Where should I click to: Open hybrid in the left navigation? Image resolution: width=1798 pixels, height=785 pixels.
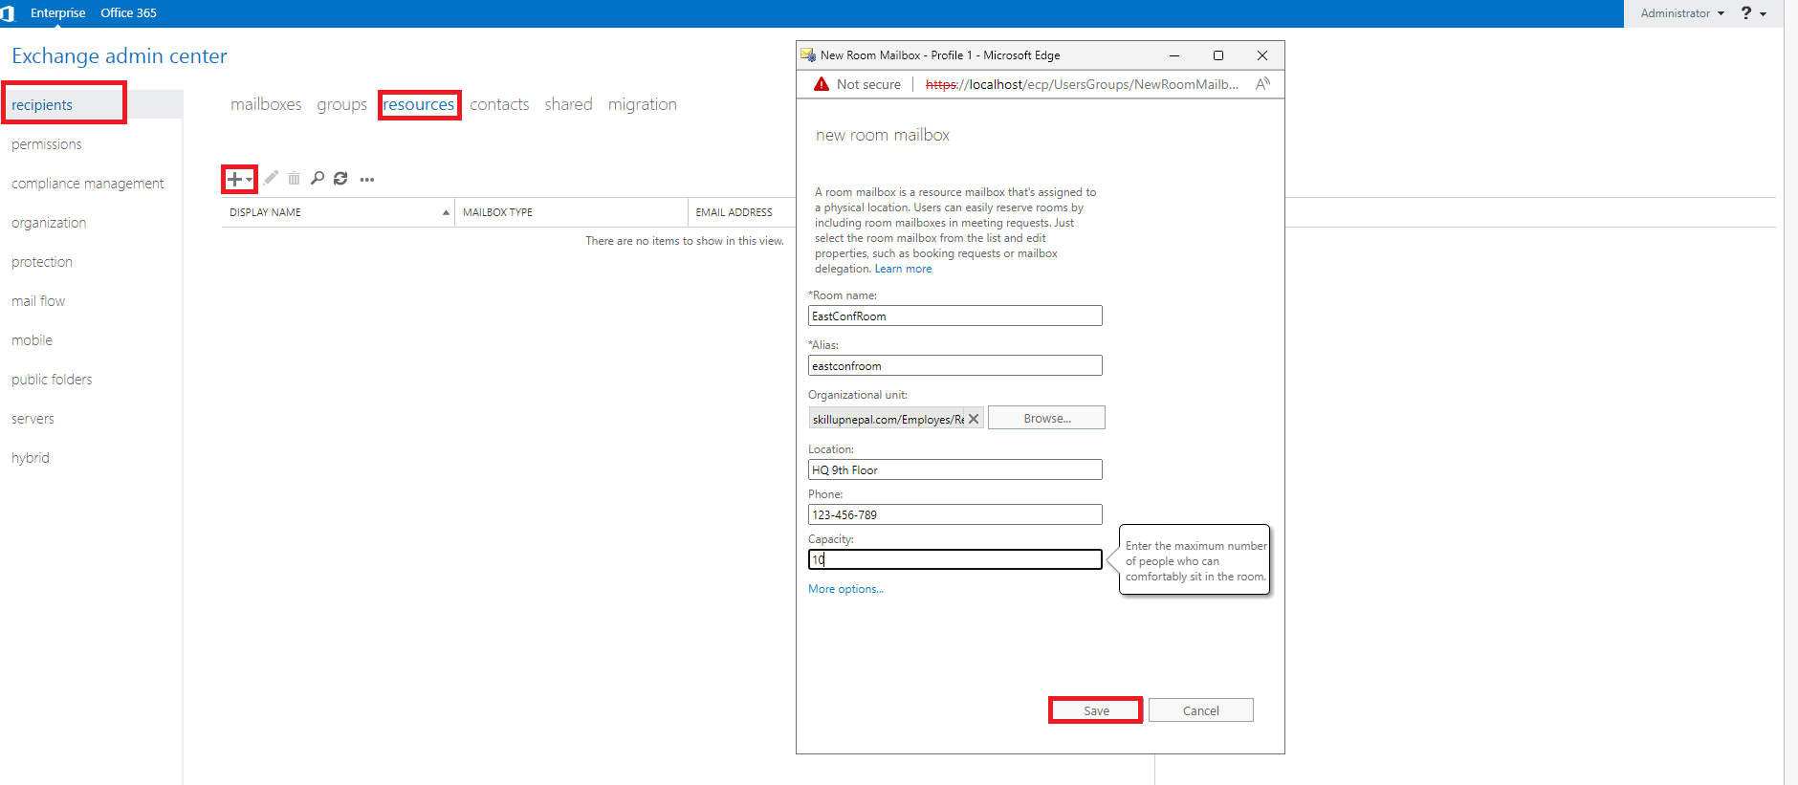coord(31,458)
